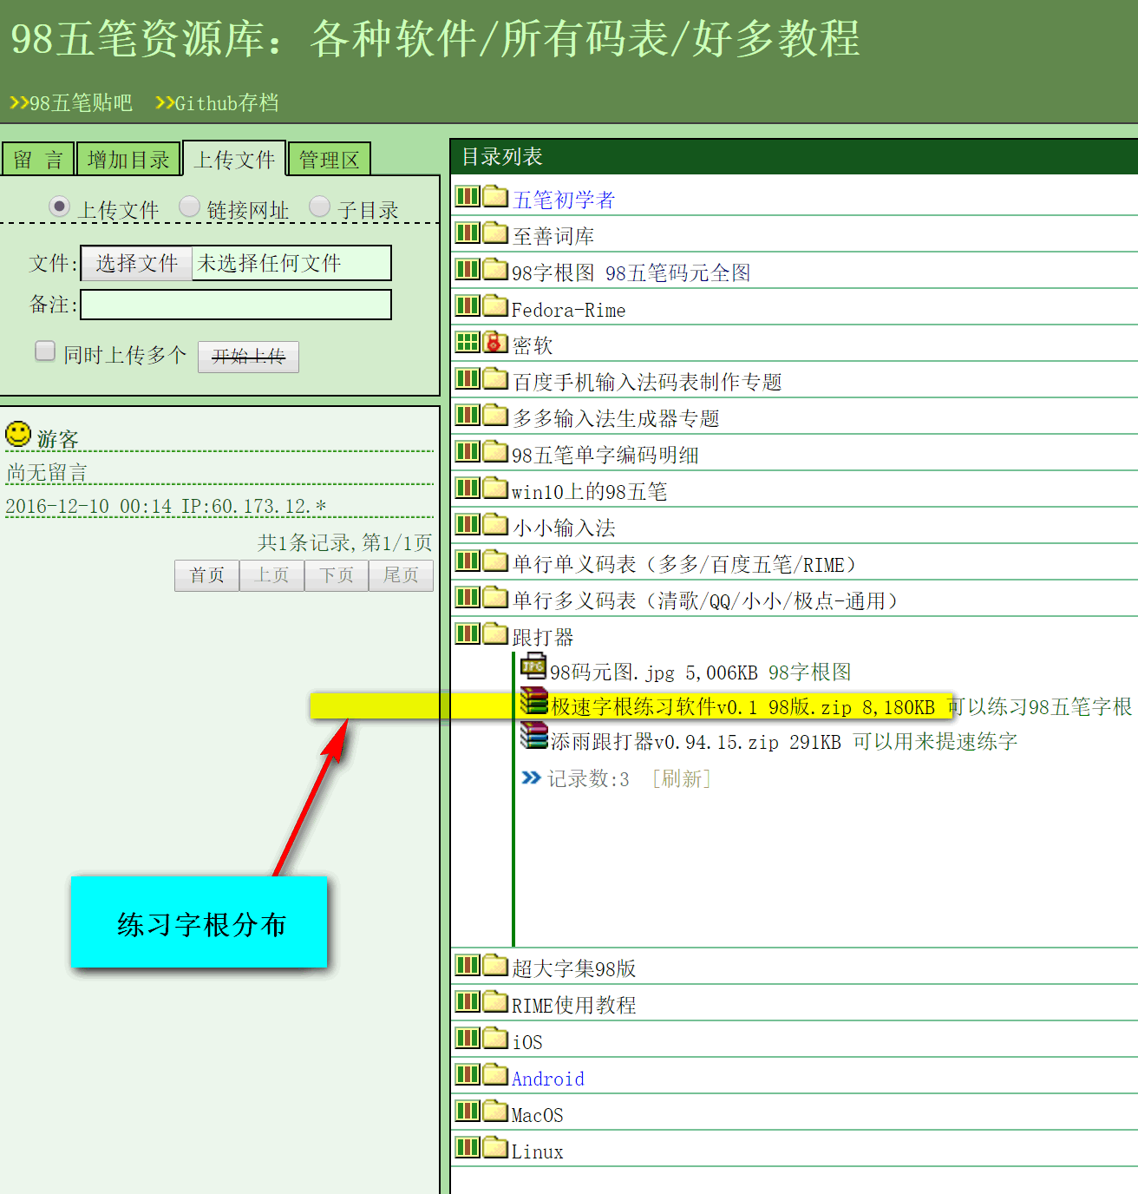Open the 百度手机输入法码表制作专题 directory
This screenshot has height=1194, width=1138.
click(x=647, y=383)
